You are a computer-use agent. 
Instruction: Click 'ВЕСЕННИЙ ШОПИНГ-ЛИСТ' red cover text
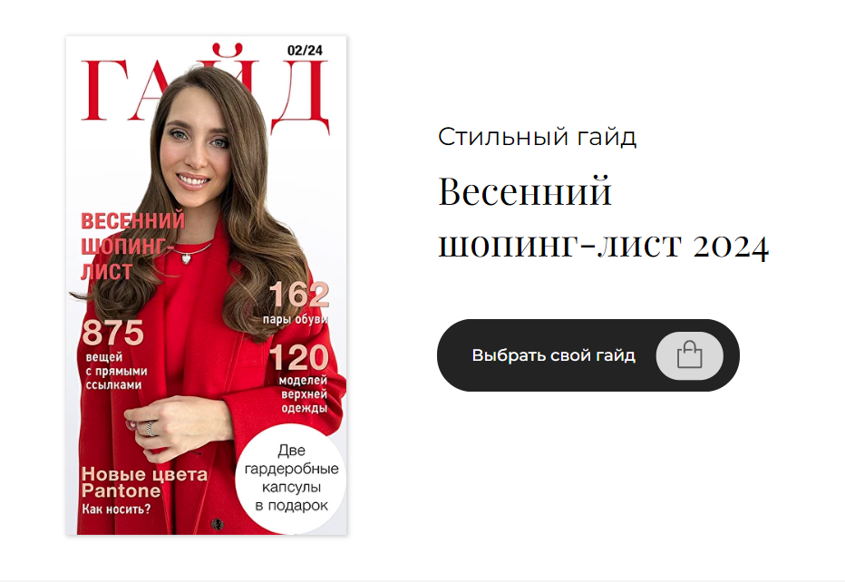click(132, 247)
